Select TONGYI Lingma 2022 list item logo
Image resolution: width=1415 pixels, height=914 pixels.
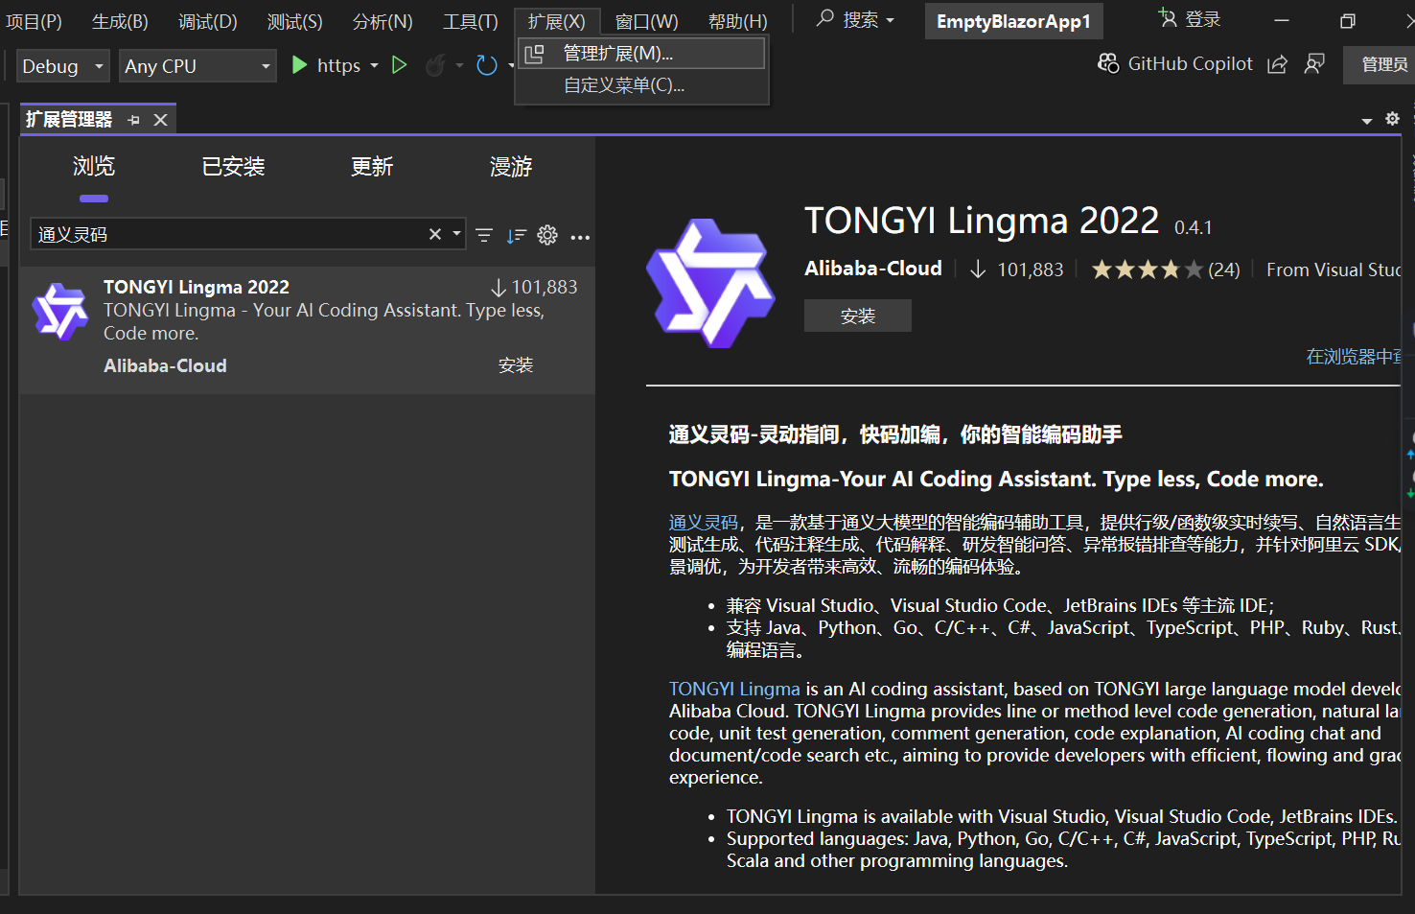pos(60,312)
